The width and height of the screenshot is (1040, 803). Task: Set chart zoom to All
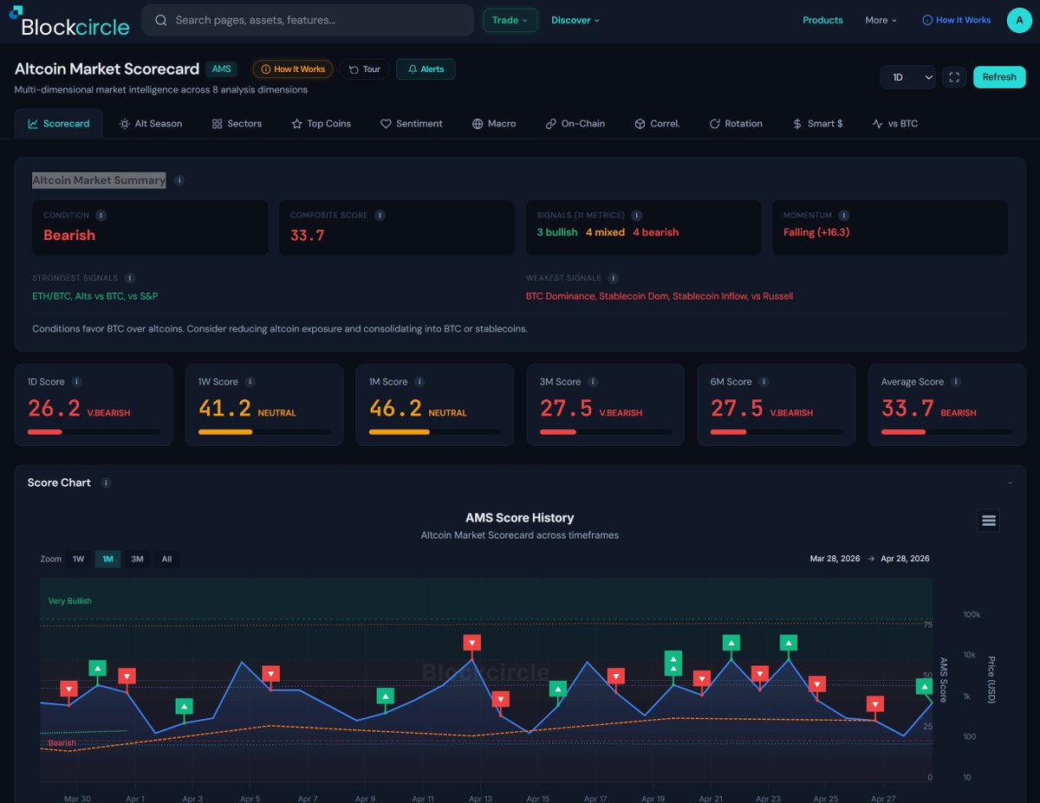point(166,559)
